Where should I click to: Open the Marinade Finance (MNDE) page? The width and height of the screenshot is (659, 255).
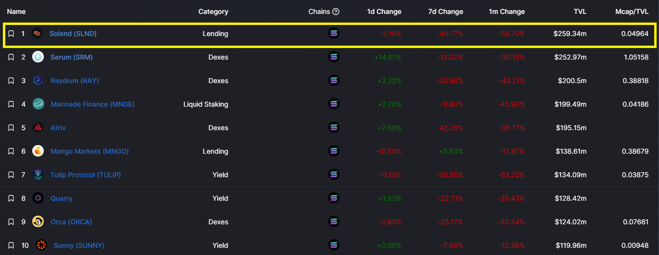pos(92,104)
